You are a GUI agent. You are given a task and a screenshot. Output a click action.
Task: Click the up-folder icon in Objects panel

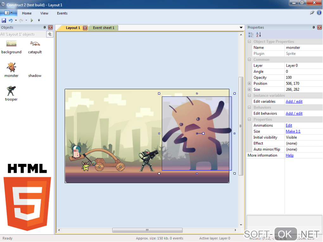[50, 34]
